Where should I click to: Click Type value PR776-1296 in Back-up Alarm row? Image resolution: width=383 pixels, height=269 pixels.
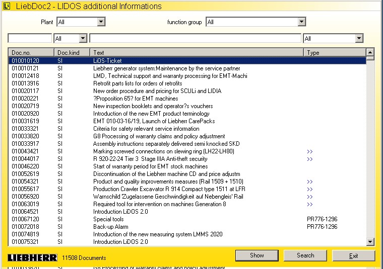322,227
